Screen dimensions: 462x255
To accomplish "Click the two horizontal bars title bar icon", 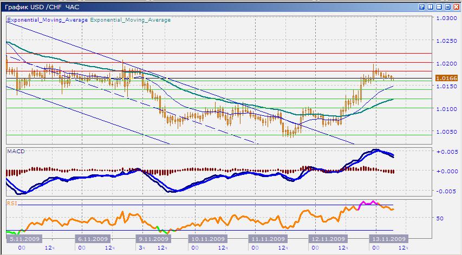I will 439,6.
